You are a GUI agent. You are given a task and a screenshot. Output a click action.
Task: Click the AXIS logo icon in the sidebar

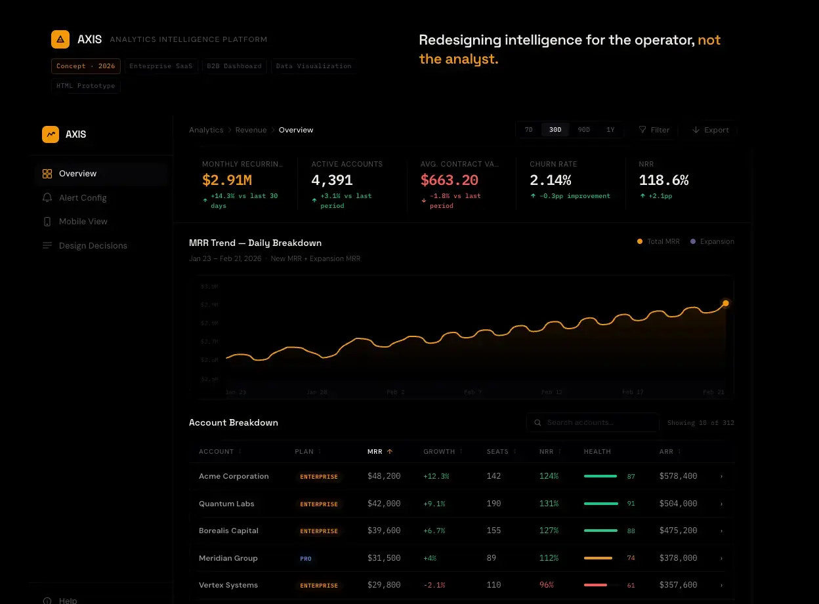coord(51,134)
